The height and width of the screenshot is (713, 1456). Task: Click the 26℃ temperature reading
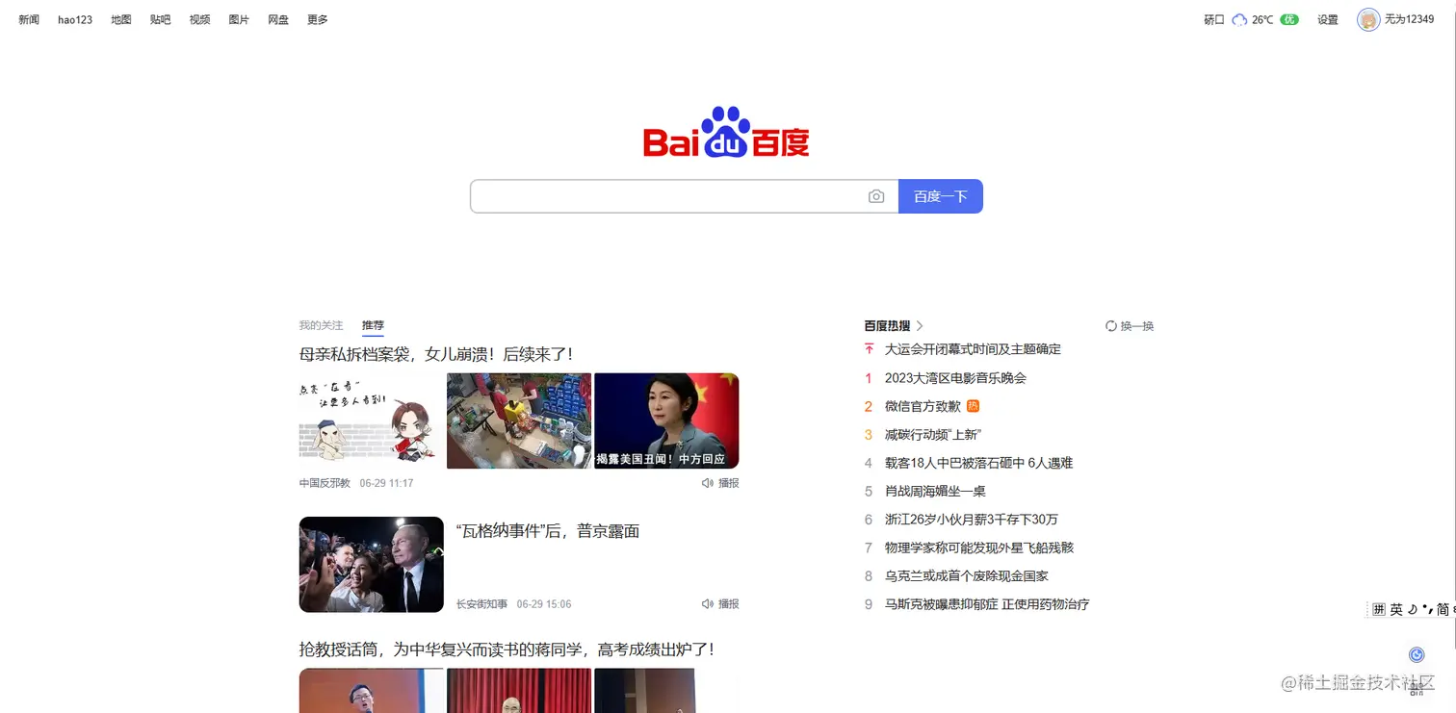tap(1262, 19)
